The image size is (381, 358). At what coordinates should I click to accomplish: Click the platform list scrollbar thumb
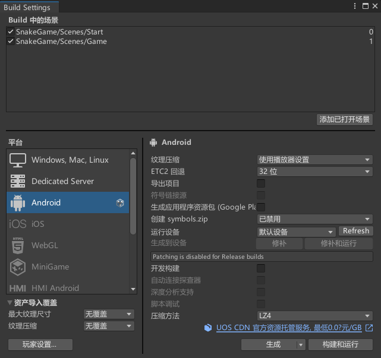(x=133, y=196)
